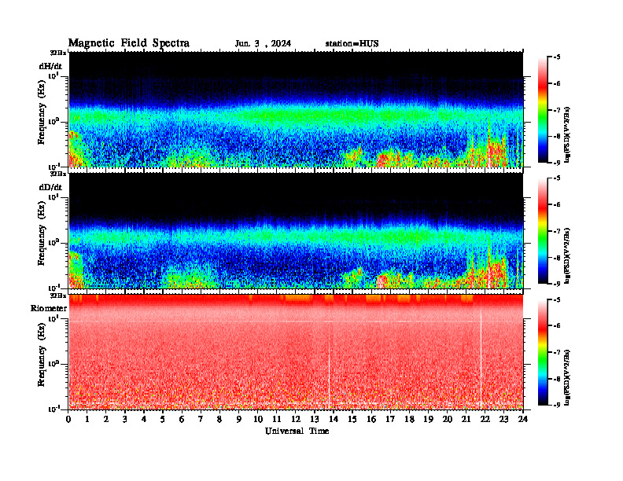Click hour "5" on the Universal Time axis
The width and height of the screenshot is (623, 481).
coord(163,420)
